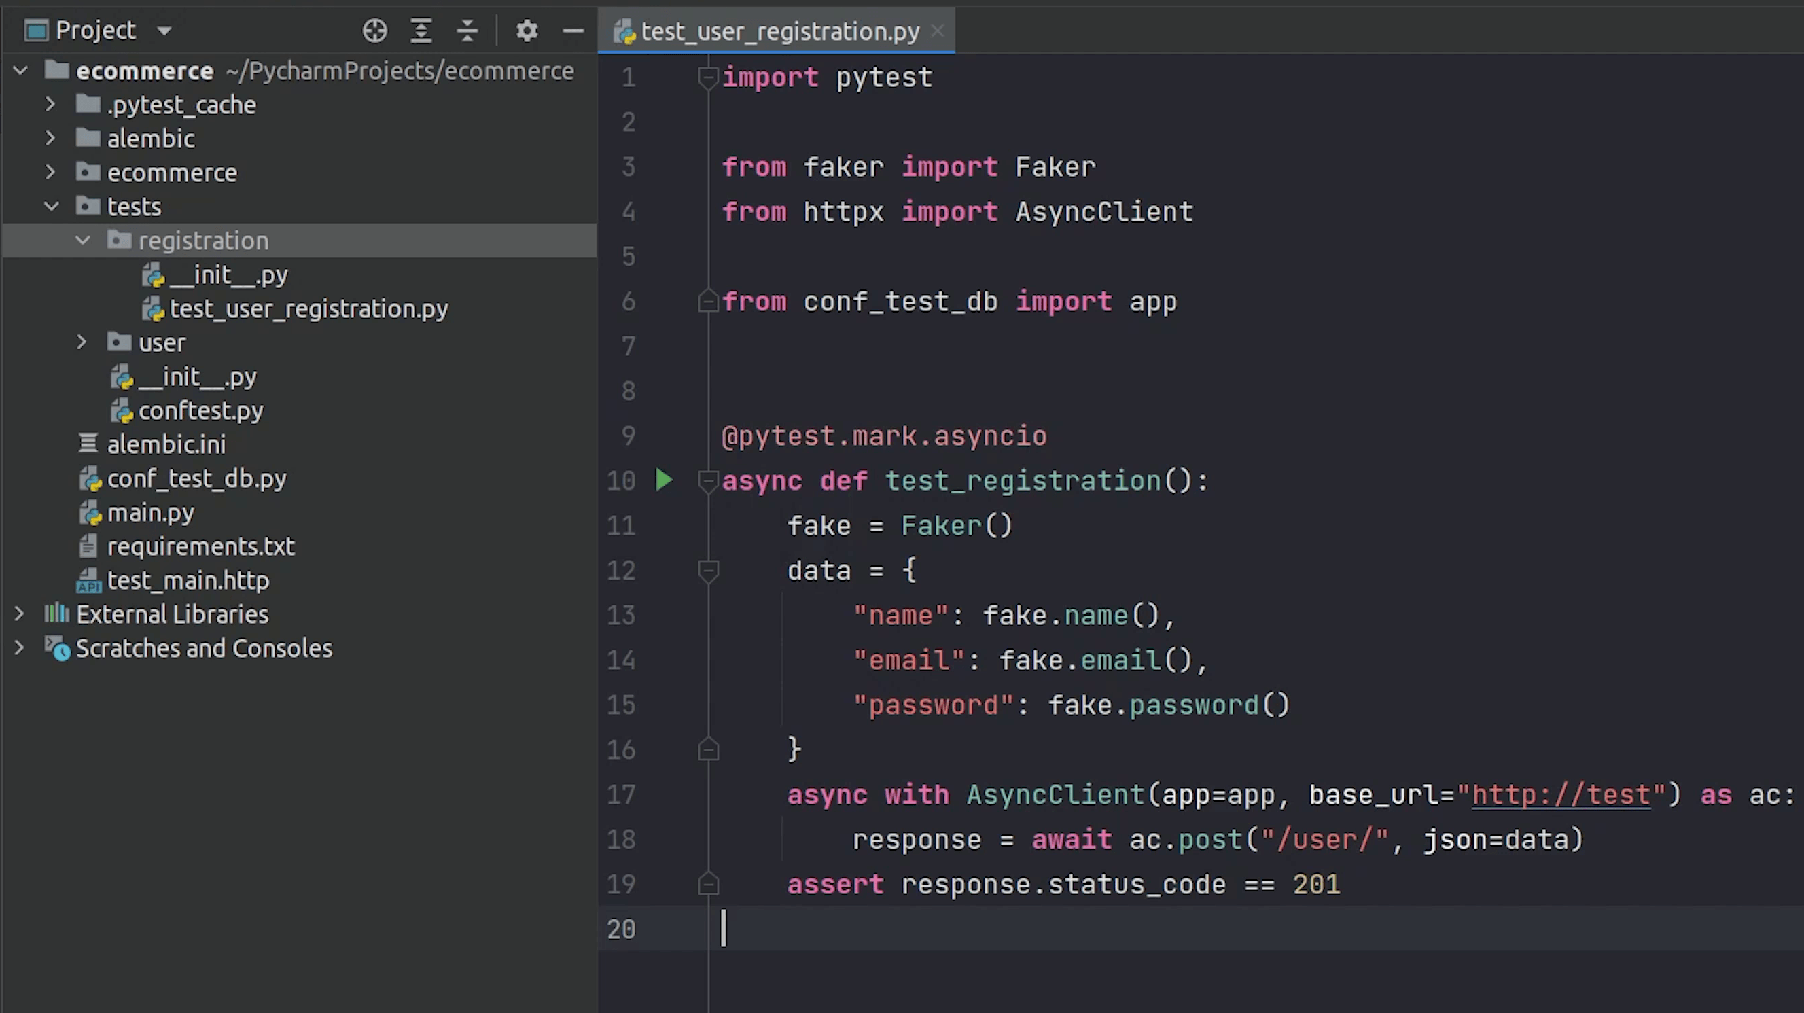Select test_user_registration.py editor tab
Image resolution: width=1804 pixels, height=1013 pixels.
(x=779, y=31)
